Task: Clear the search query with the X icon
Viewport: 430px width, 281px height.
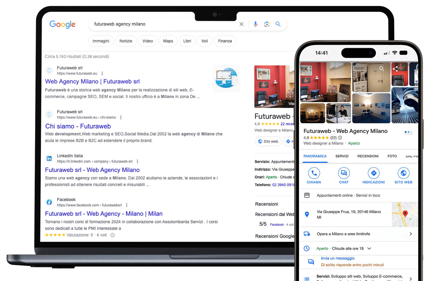Action: click(x=241, y=24)
